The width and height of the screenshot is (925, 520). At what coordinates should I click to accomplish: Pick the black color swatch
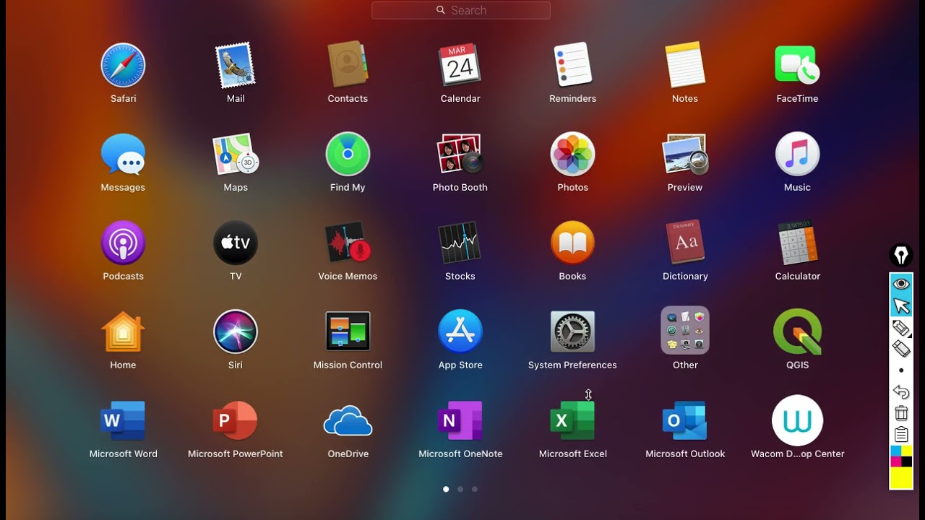point(907,462)
